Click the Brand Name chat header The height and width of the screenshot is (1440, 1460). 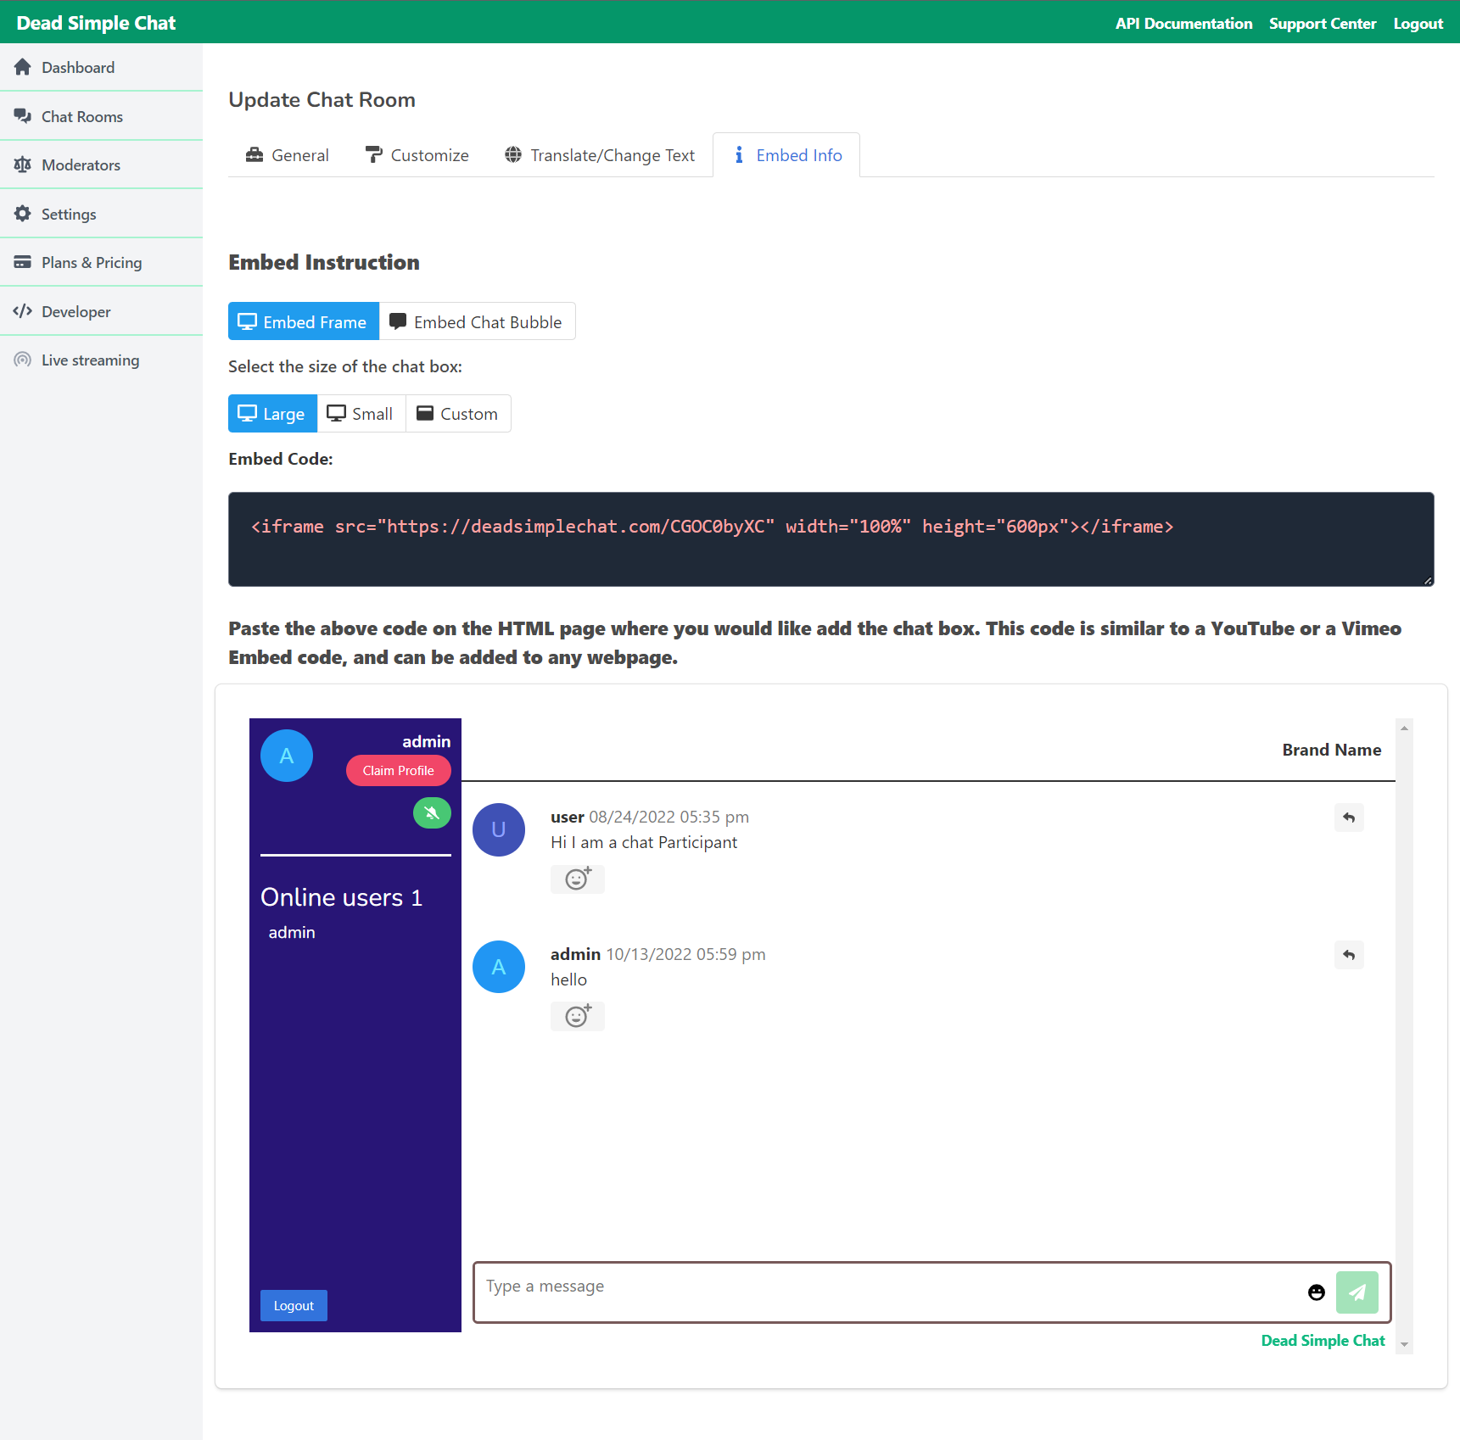click(x=1331, y=750)
